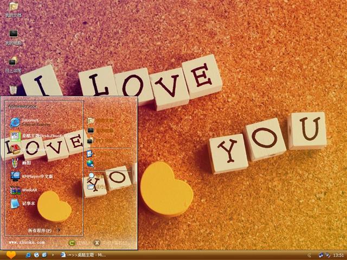
Task: Launch 画图 (Paint) from the Start menu
Action: click(x=24, y=162)
